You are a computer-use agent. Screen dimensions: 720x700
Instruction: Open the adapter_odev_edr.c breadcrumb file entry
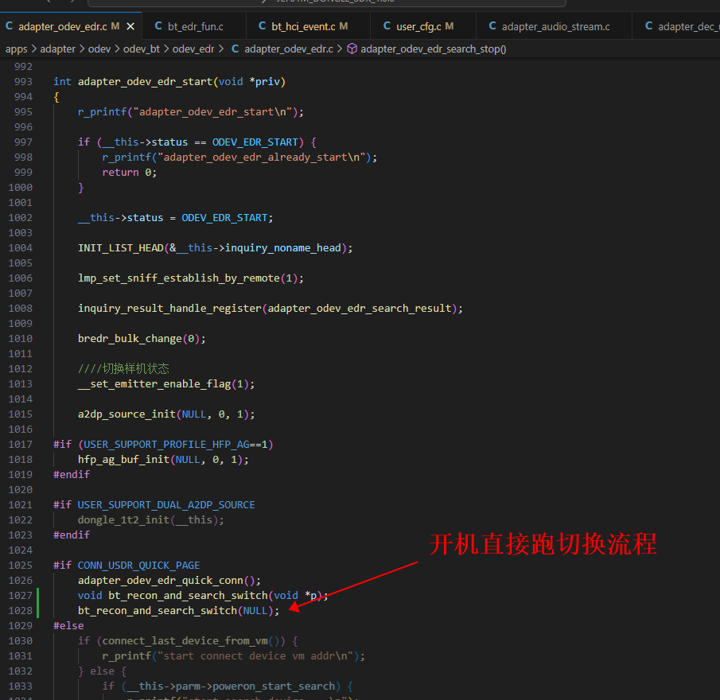pos(288,49)
